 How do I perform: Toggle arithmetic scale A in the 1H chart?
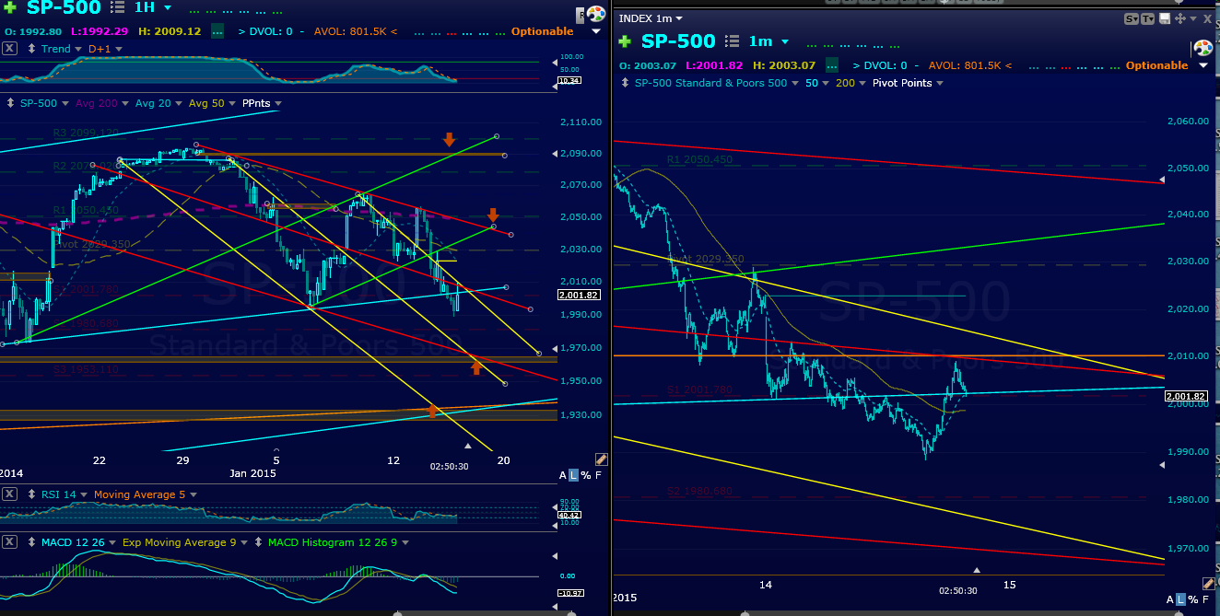pyautogui.click(x=563, y=475)
